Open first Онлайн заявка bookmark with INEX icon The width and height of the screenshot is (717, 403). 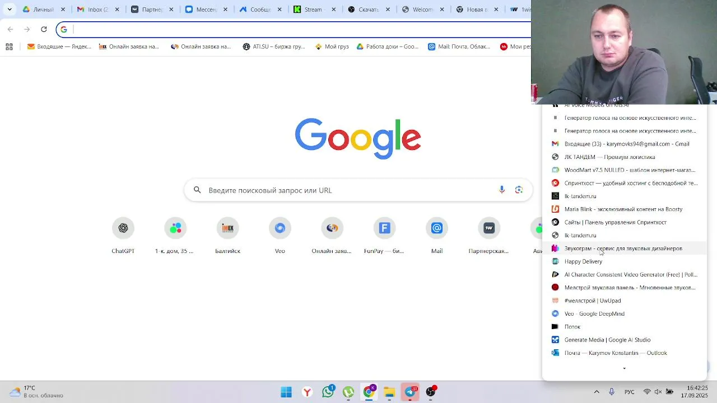[129, 47]
